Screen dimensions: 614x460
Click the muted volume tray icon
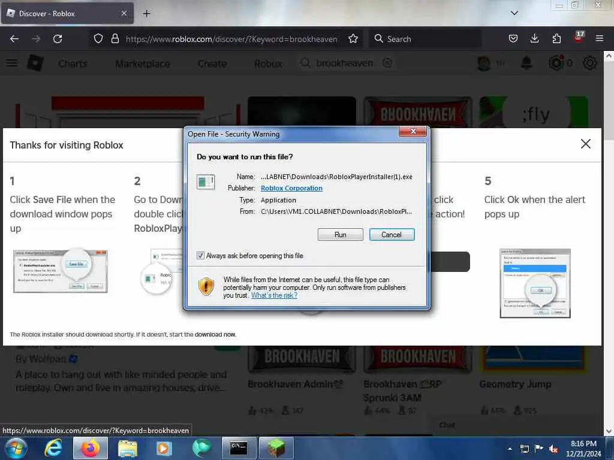[553, 449]
